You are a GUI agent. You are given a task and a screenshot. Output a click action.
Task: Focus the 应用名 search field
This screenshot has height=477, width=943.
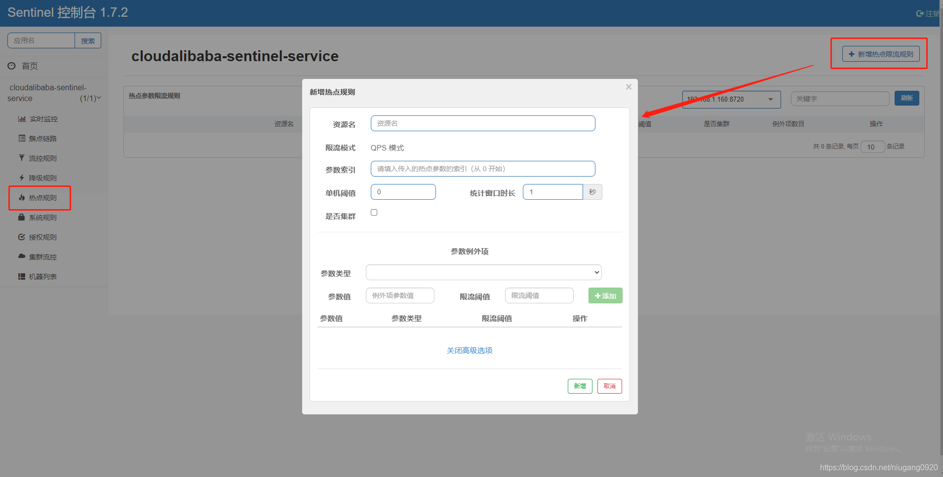click(x=41, y=40)
